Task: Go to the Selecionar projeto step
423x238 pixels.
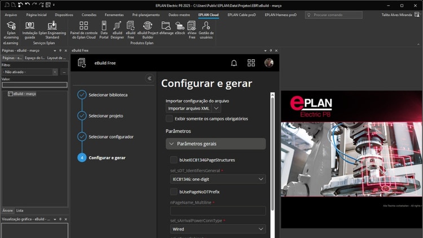Action: click(x=105, y=116)
